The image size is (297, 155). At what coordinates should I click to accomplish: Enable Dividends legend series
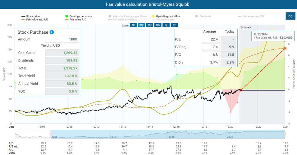203,16
